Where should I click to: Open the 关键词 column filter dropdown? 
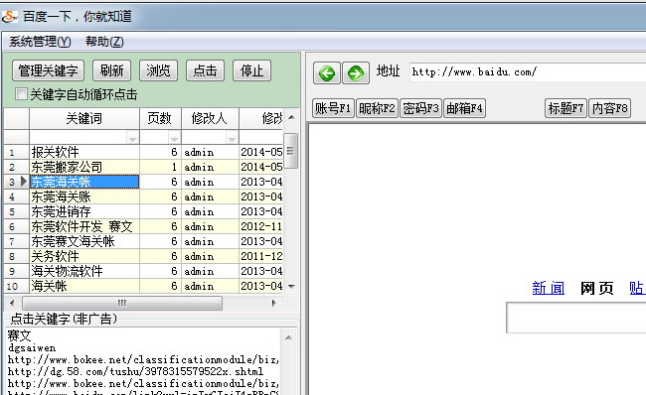[x=132, y=139]
